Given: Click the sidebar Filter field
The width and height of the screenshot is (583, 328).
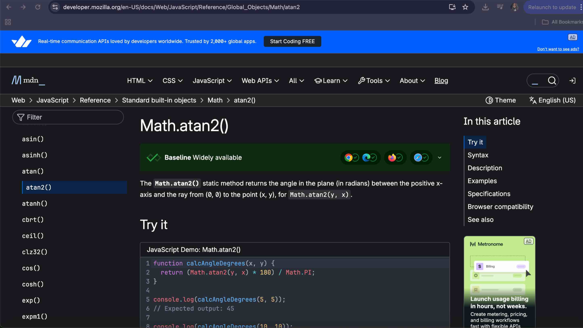Looking at the screenshot, I should pos(68,117).
